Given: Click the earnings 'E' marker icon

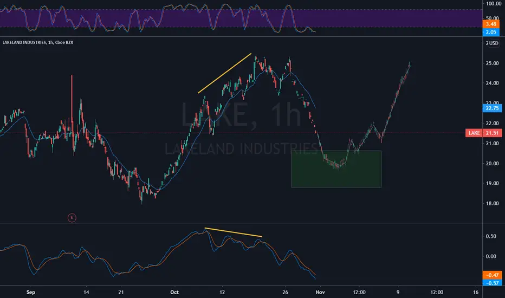Looking at the screenshot, I should pos(72,218).
